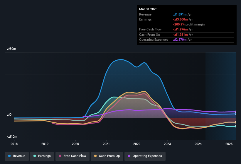Click the zł1.891m revenue value
This screenshot has height=164, width=241.
tap(180, 14)
